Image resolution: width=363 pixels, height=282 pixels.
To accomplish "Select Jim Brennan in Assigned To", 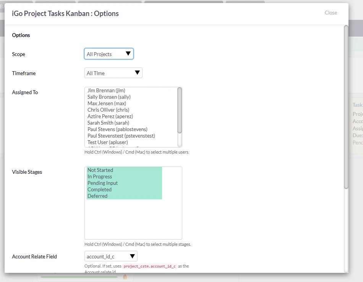I will point(106,91).
